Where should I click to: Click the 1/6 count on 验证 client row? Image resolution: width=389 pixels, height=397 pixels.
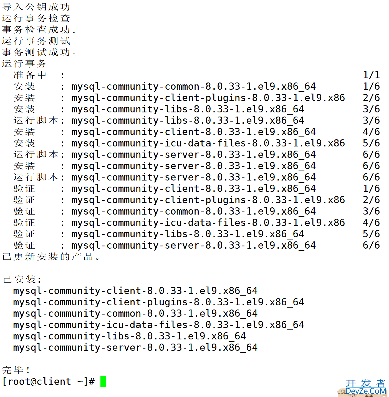371,189
